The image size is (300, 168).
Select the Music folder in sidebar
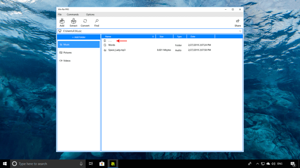click(x=78, y=44)
